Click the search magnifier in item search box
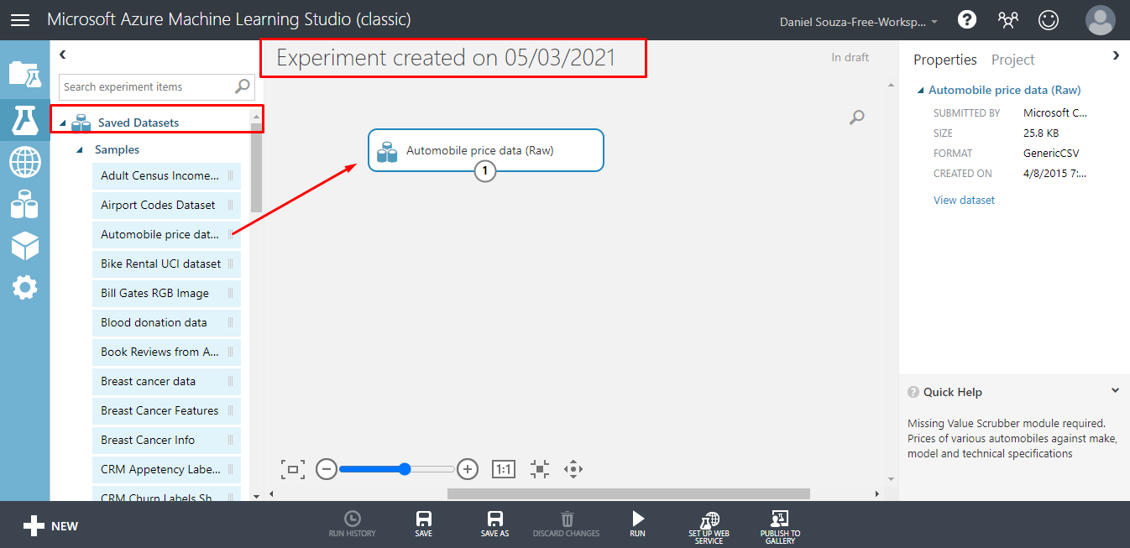 coord(243,86)
